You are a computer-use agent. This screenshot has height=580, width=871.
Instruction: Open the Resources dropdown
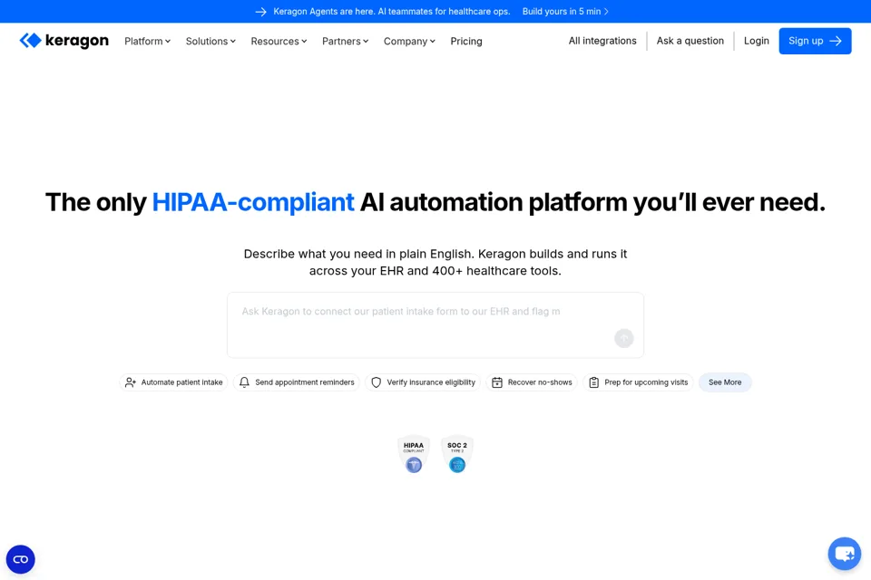pos(279,41)
